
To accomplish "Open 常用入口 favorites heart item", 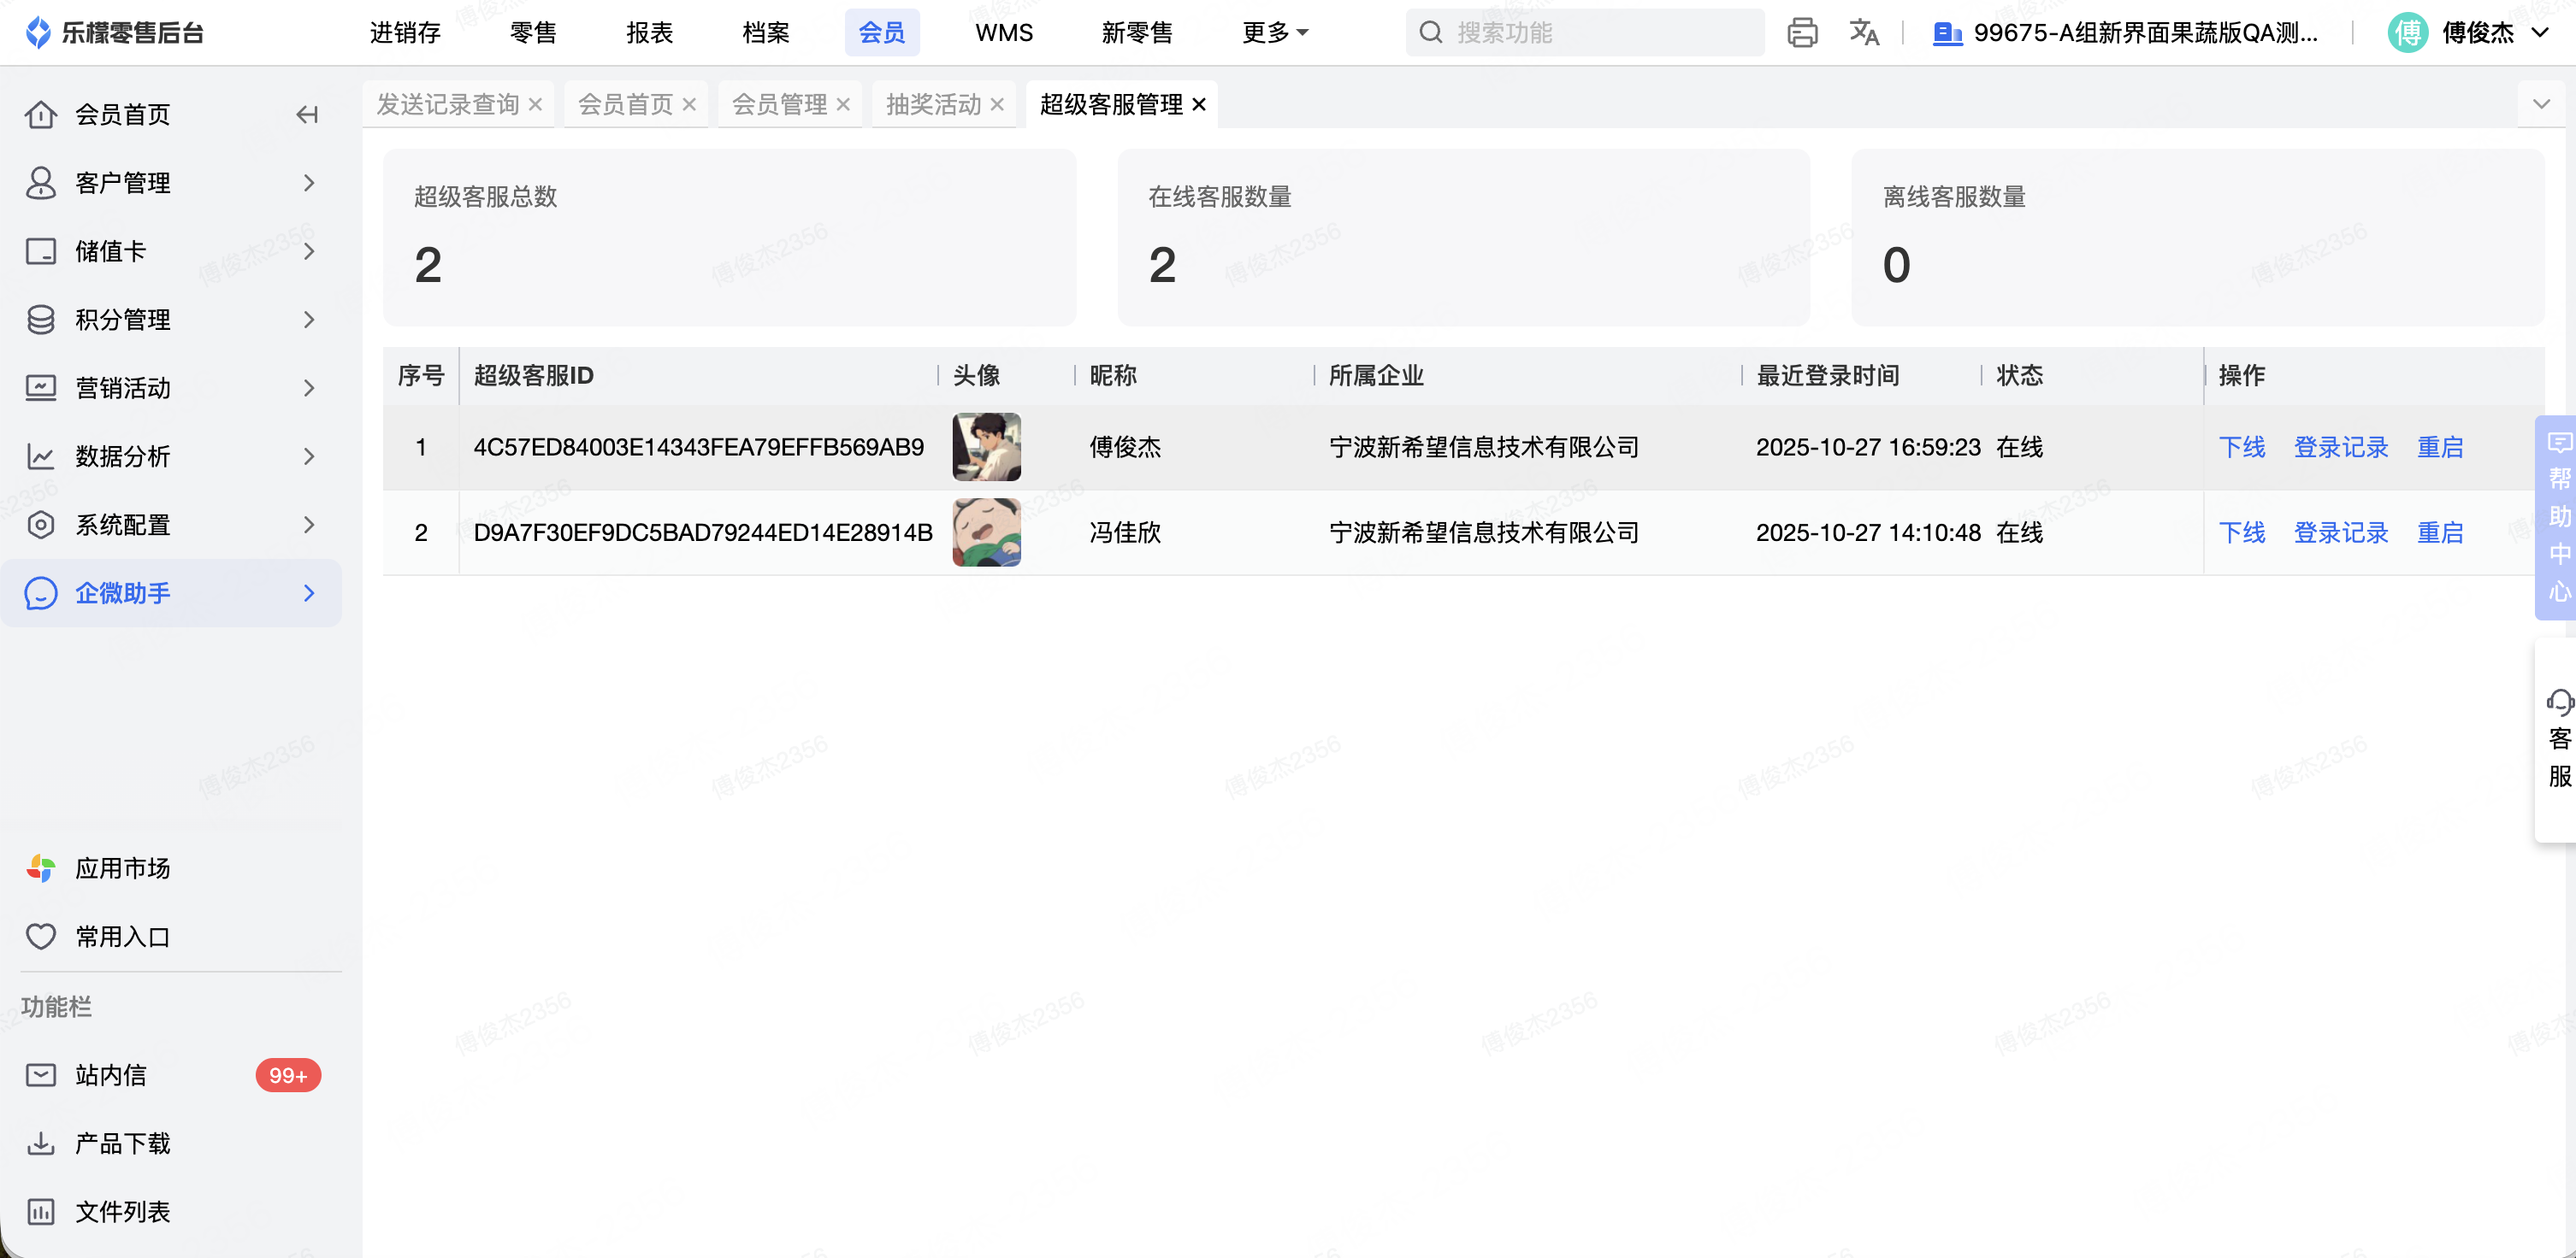I will (x=122, y=937).
